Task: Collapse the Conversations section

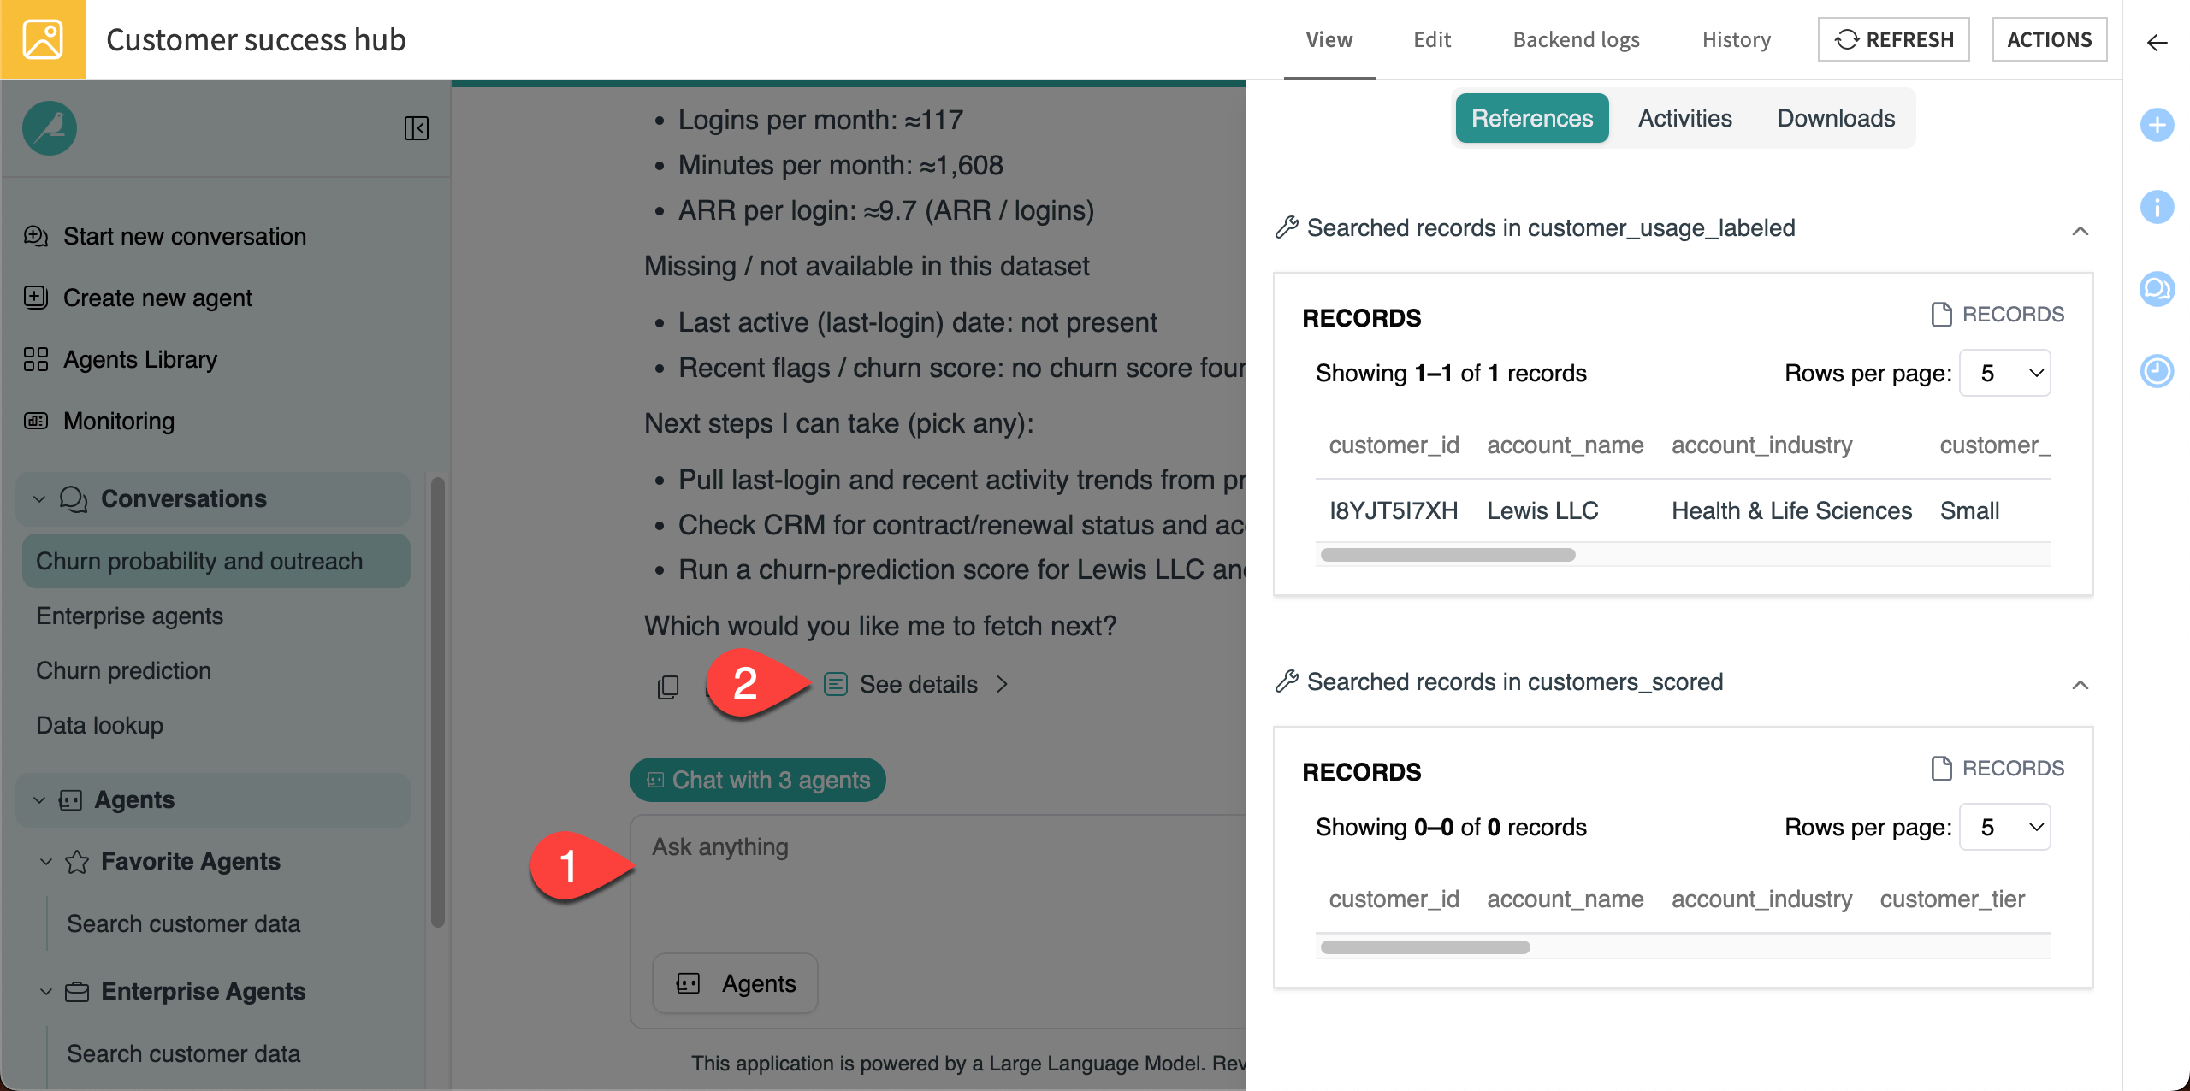Action: [38, 498]
